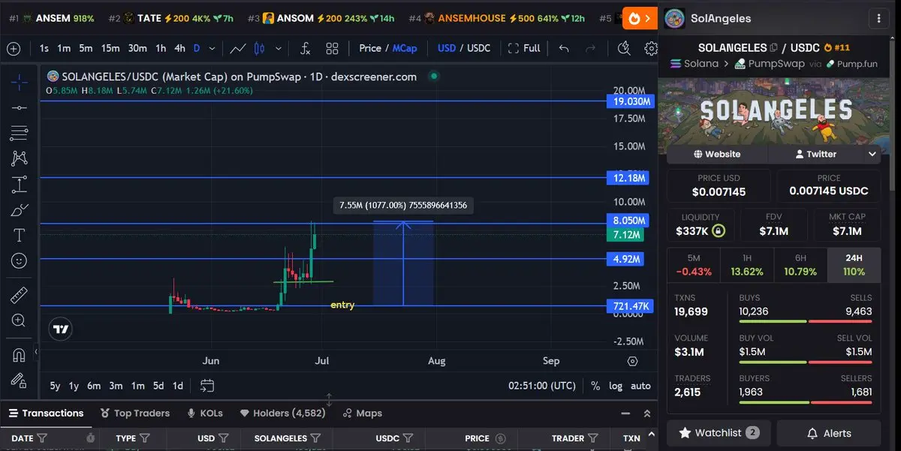The height and width of the screenshot is (451, 901).
Task: Open the Twitter link
Action: (x=816, y=154)
